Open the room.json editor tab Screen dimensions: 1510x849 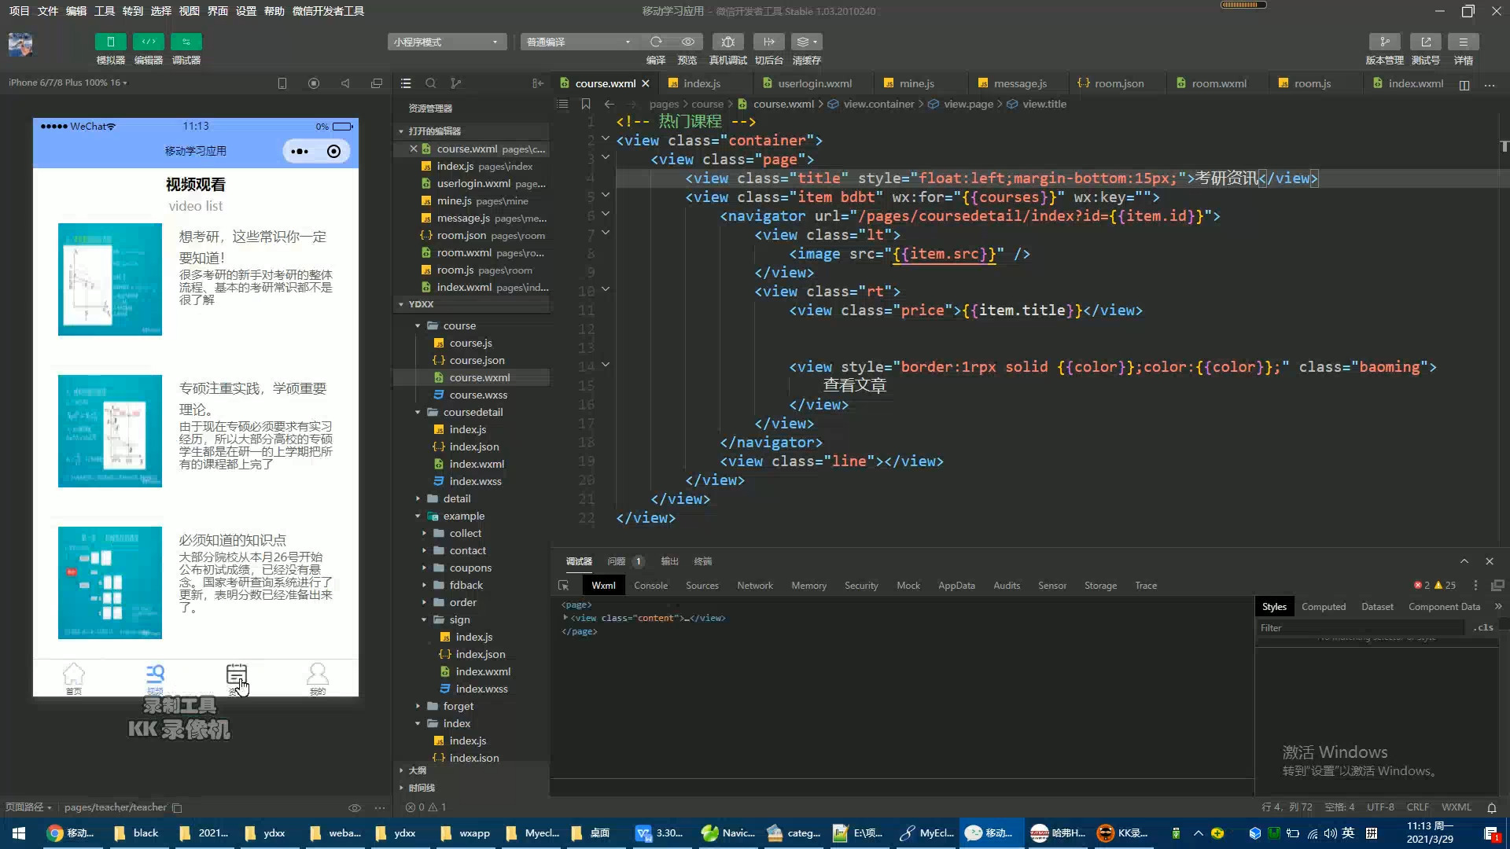tap(1118, 83)
